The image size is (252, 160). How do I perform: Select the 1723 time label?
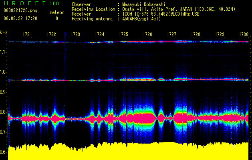coord(75,34)
